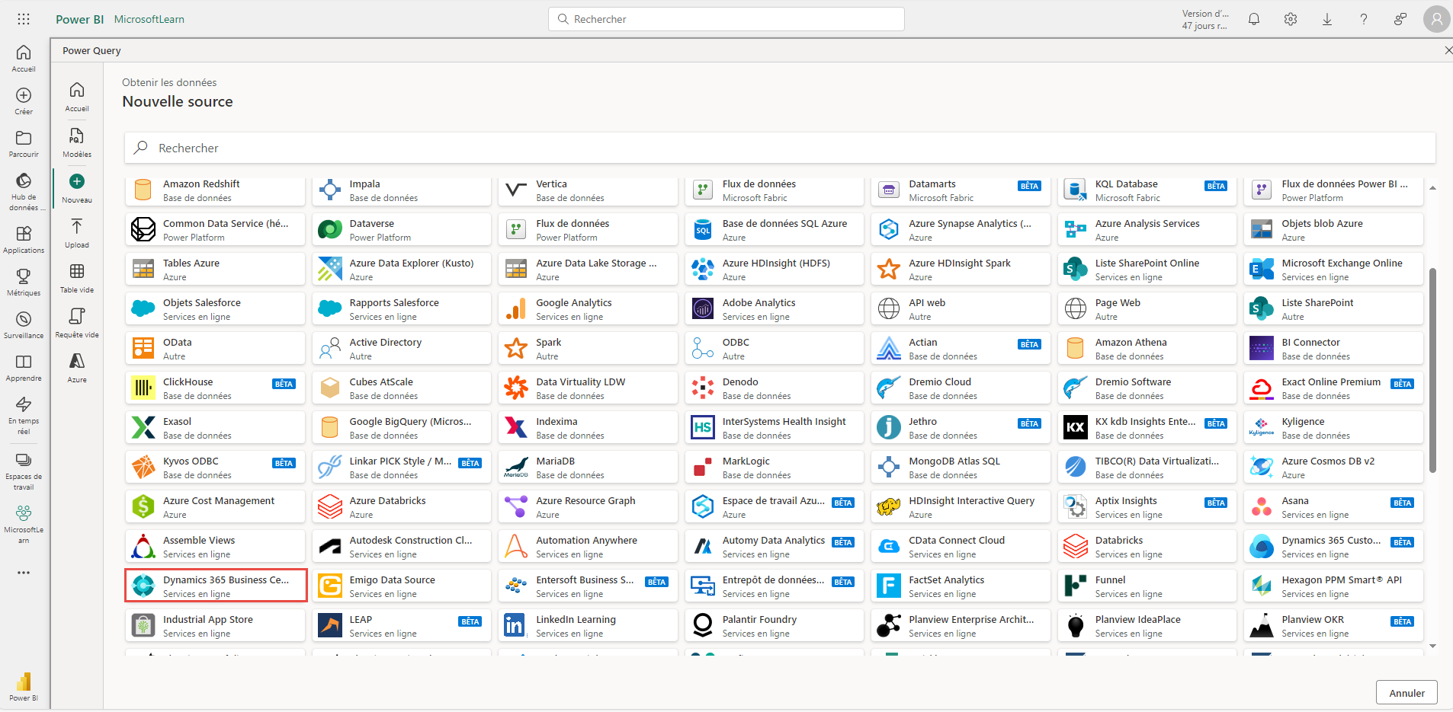Viewport: 1453px width, 712px height.
Task: Open Surveillance in the left navigation
Action: tap(24, 325)
